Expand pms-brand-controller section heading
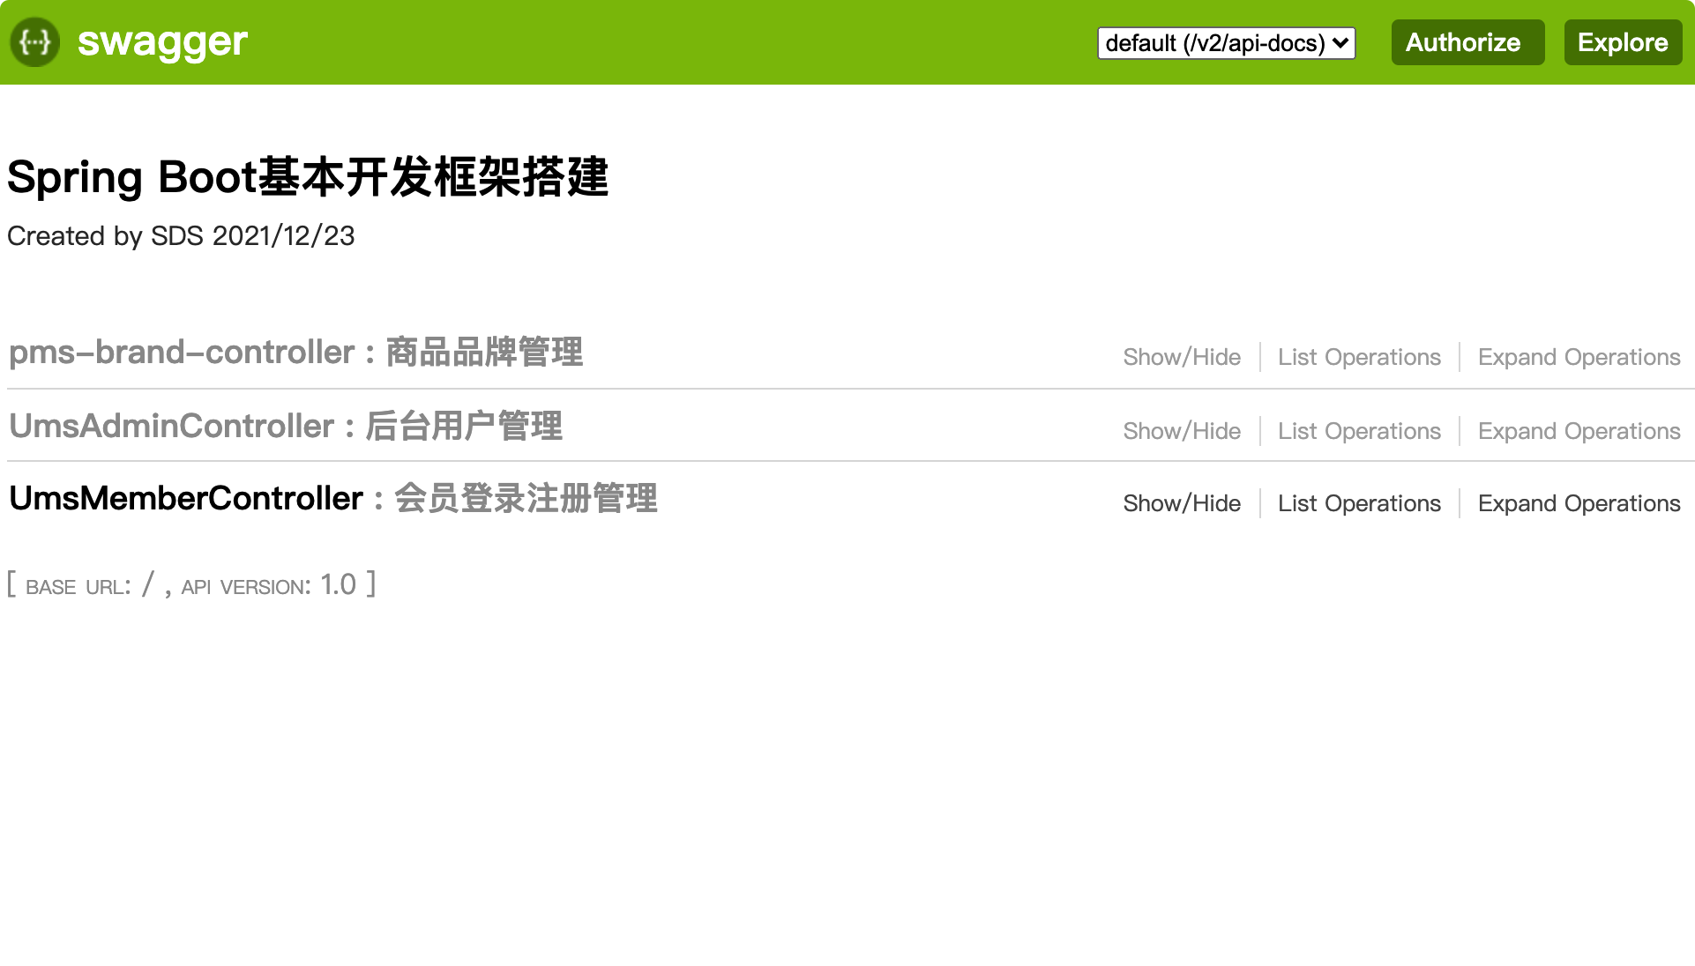This screenshot has width=1695, height=966. click(181, 353)
